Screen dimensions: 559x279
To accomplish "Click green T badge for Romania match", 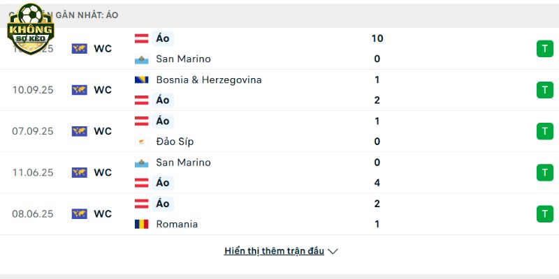I will point(544,214).
